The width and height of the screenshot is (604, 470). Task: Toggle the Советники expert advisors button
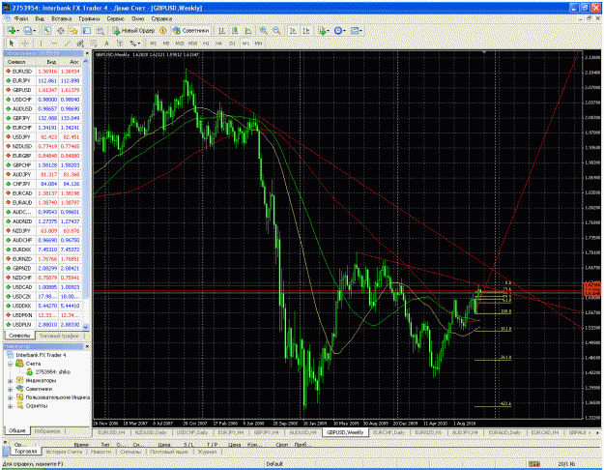(x=190, y=30)
